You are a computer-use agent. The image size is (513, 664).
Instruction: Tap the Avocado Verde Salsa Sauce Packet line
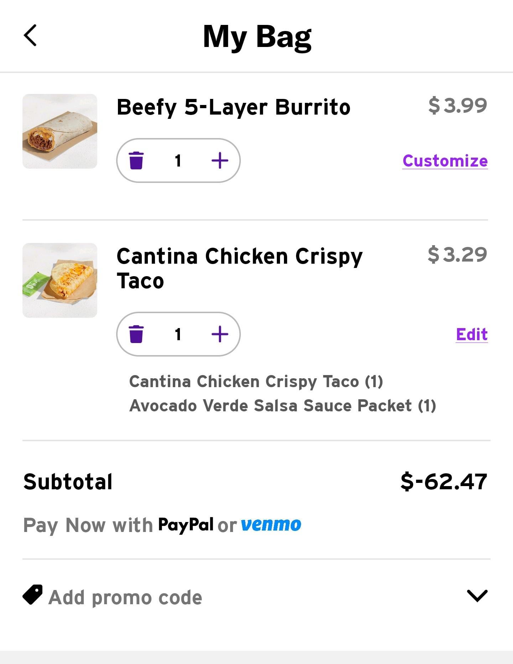283,406
